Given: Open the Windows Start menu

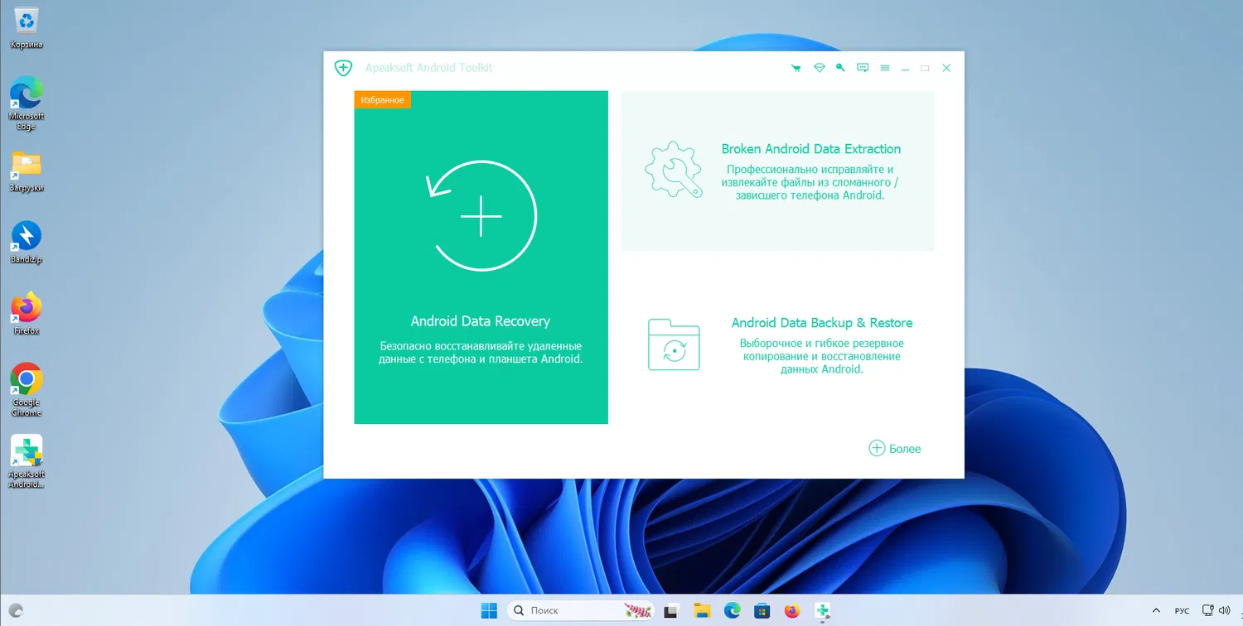Looking at the screenshot, I should point(488,610).
